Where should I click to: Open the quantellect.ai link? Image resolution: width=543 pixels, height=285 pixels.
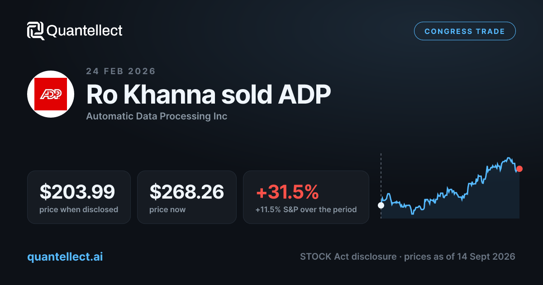(65, 256)
